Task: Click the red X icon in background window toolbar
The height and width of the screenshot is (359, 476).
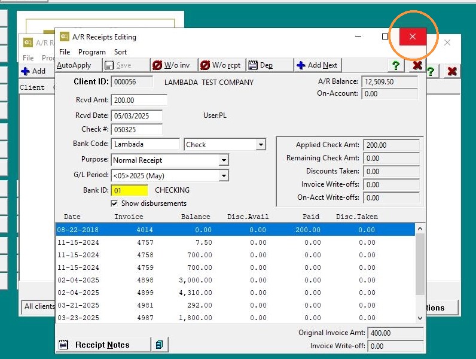Action: (452, 71)
